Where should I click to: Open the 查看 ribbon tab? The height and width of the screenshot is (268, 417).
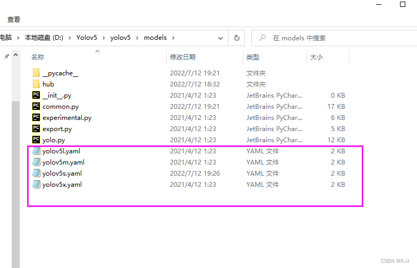[14, 20]
